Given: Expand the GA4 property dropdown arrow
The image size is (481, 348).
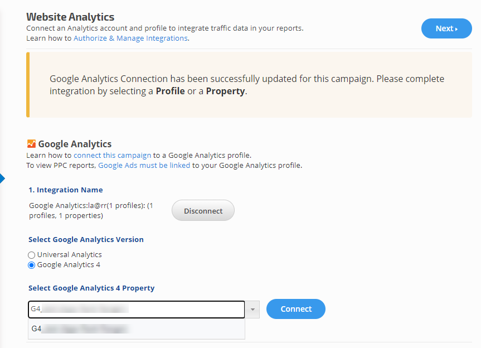Looking at the screenshot, I should [x=252, y=309].
